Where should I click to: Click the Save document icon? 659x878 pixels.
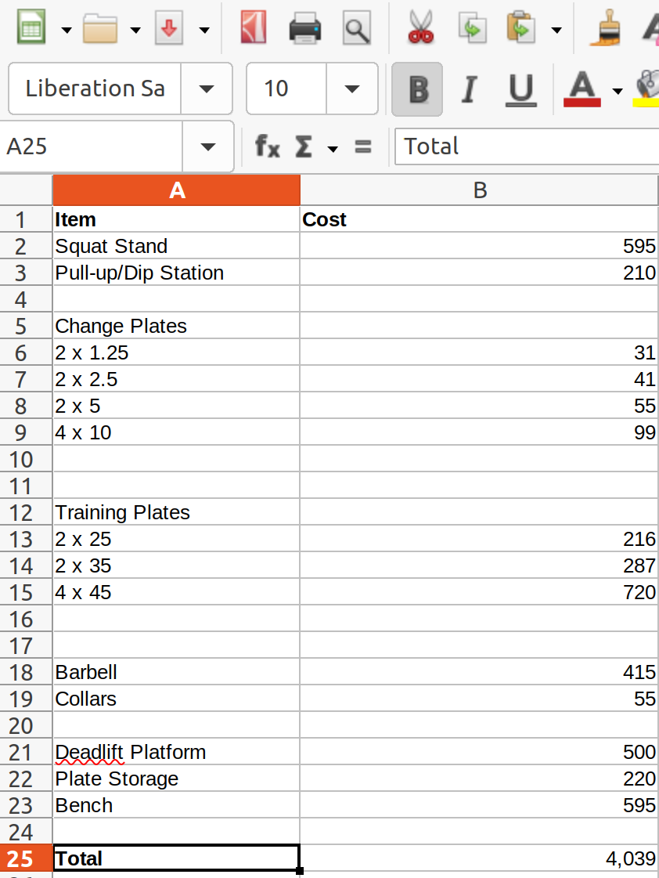click(x=170, y=29)
